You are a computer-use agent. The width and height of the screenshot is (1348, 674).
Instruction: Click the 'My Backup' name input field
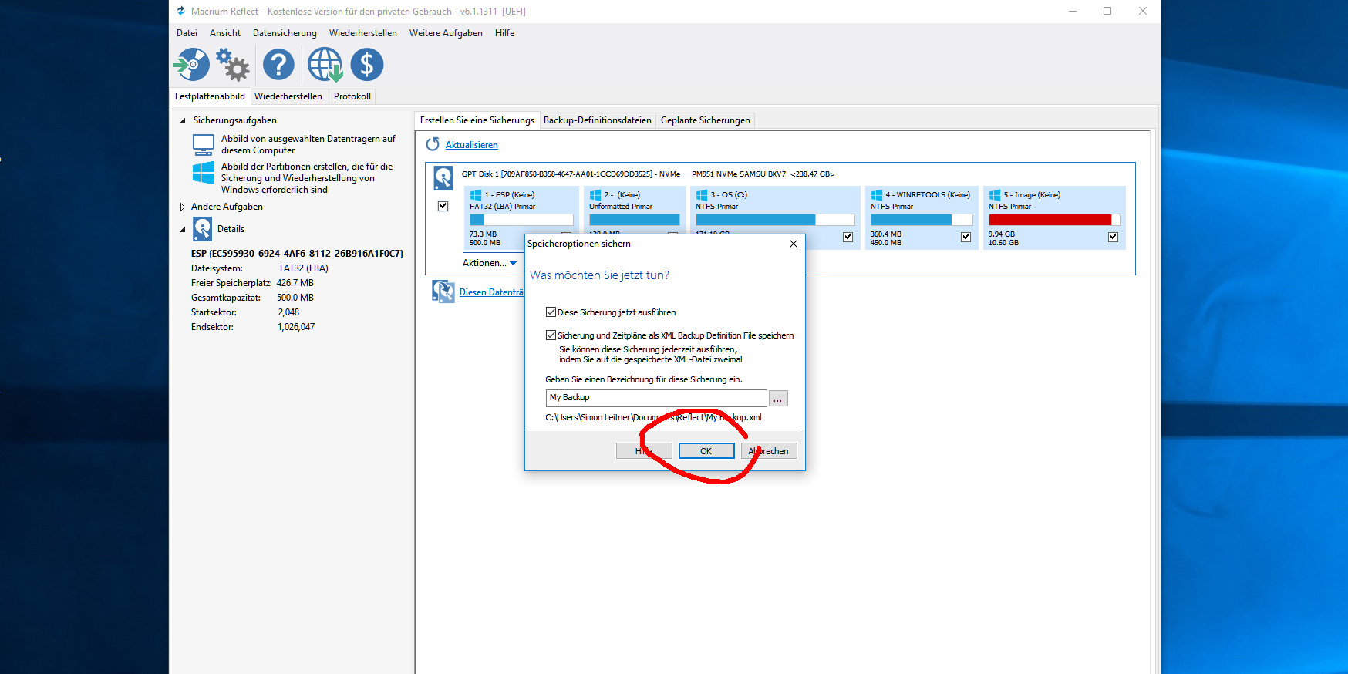(x=656, y=398)
